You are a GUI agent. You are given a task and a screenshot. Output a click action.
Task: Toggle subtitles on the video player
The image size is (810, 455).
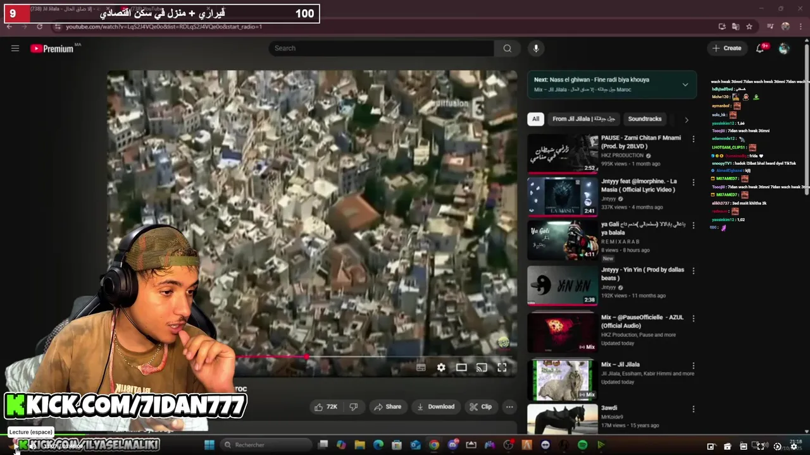pyautogui.click(x=421, y=367)
